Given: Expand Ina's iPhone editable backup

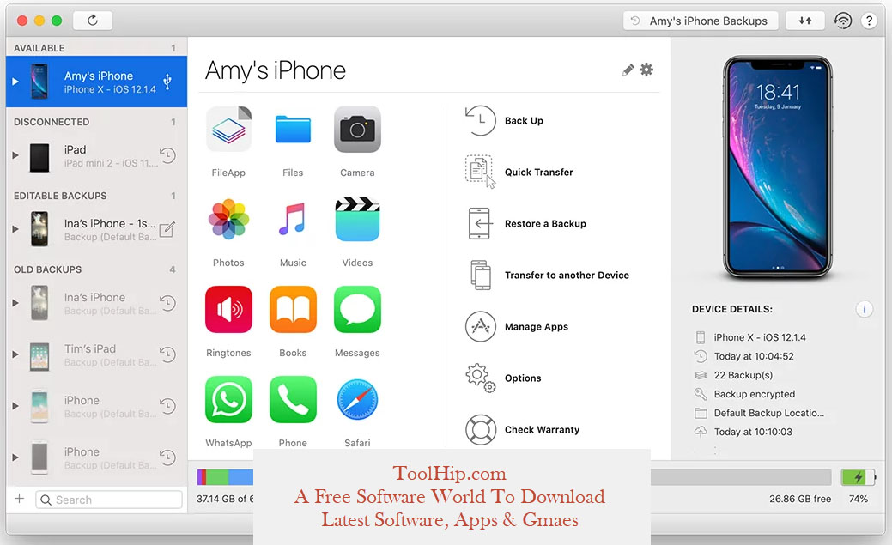Looking at the screenshot, I should click(x=15, y=229).
